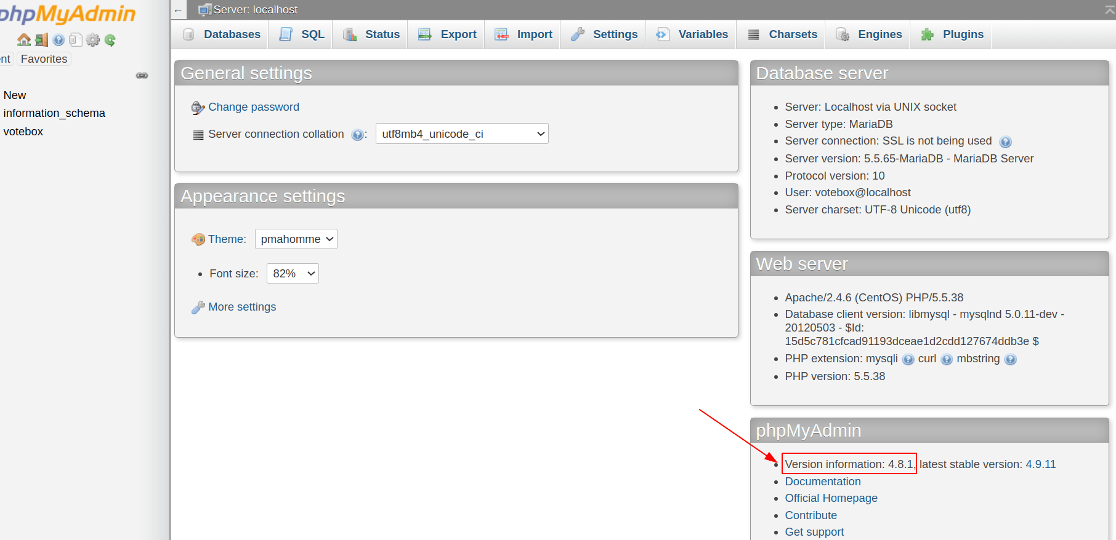Open the SQL tab

click(302, 34)
